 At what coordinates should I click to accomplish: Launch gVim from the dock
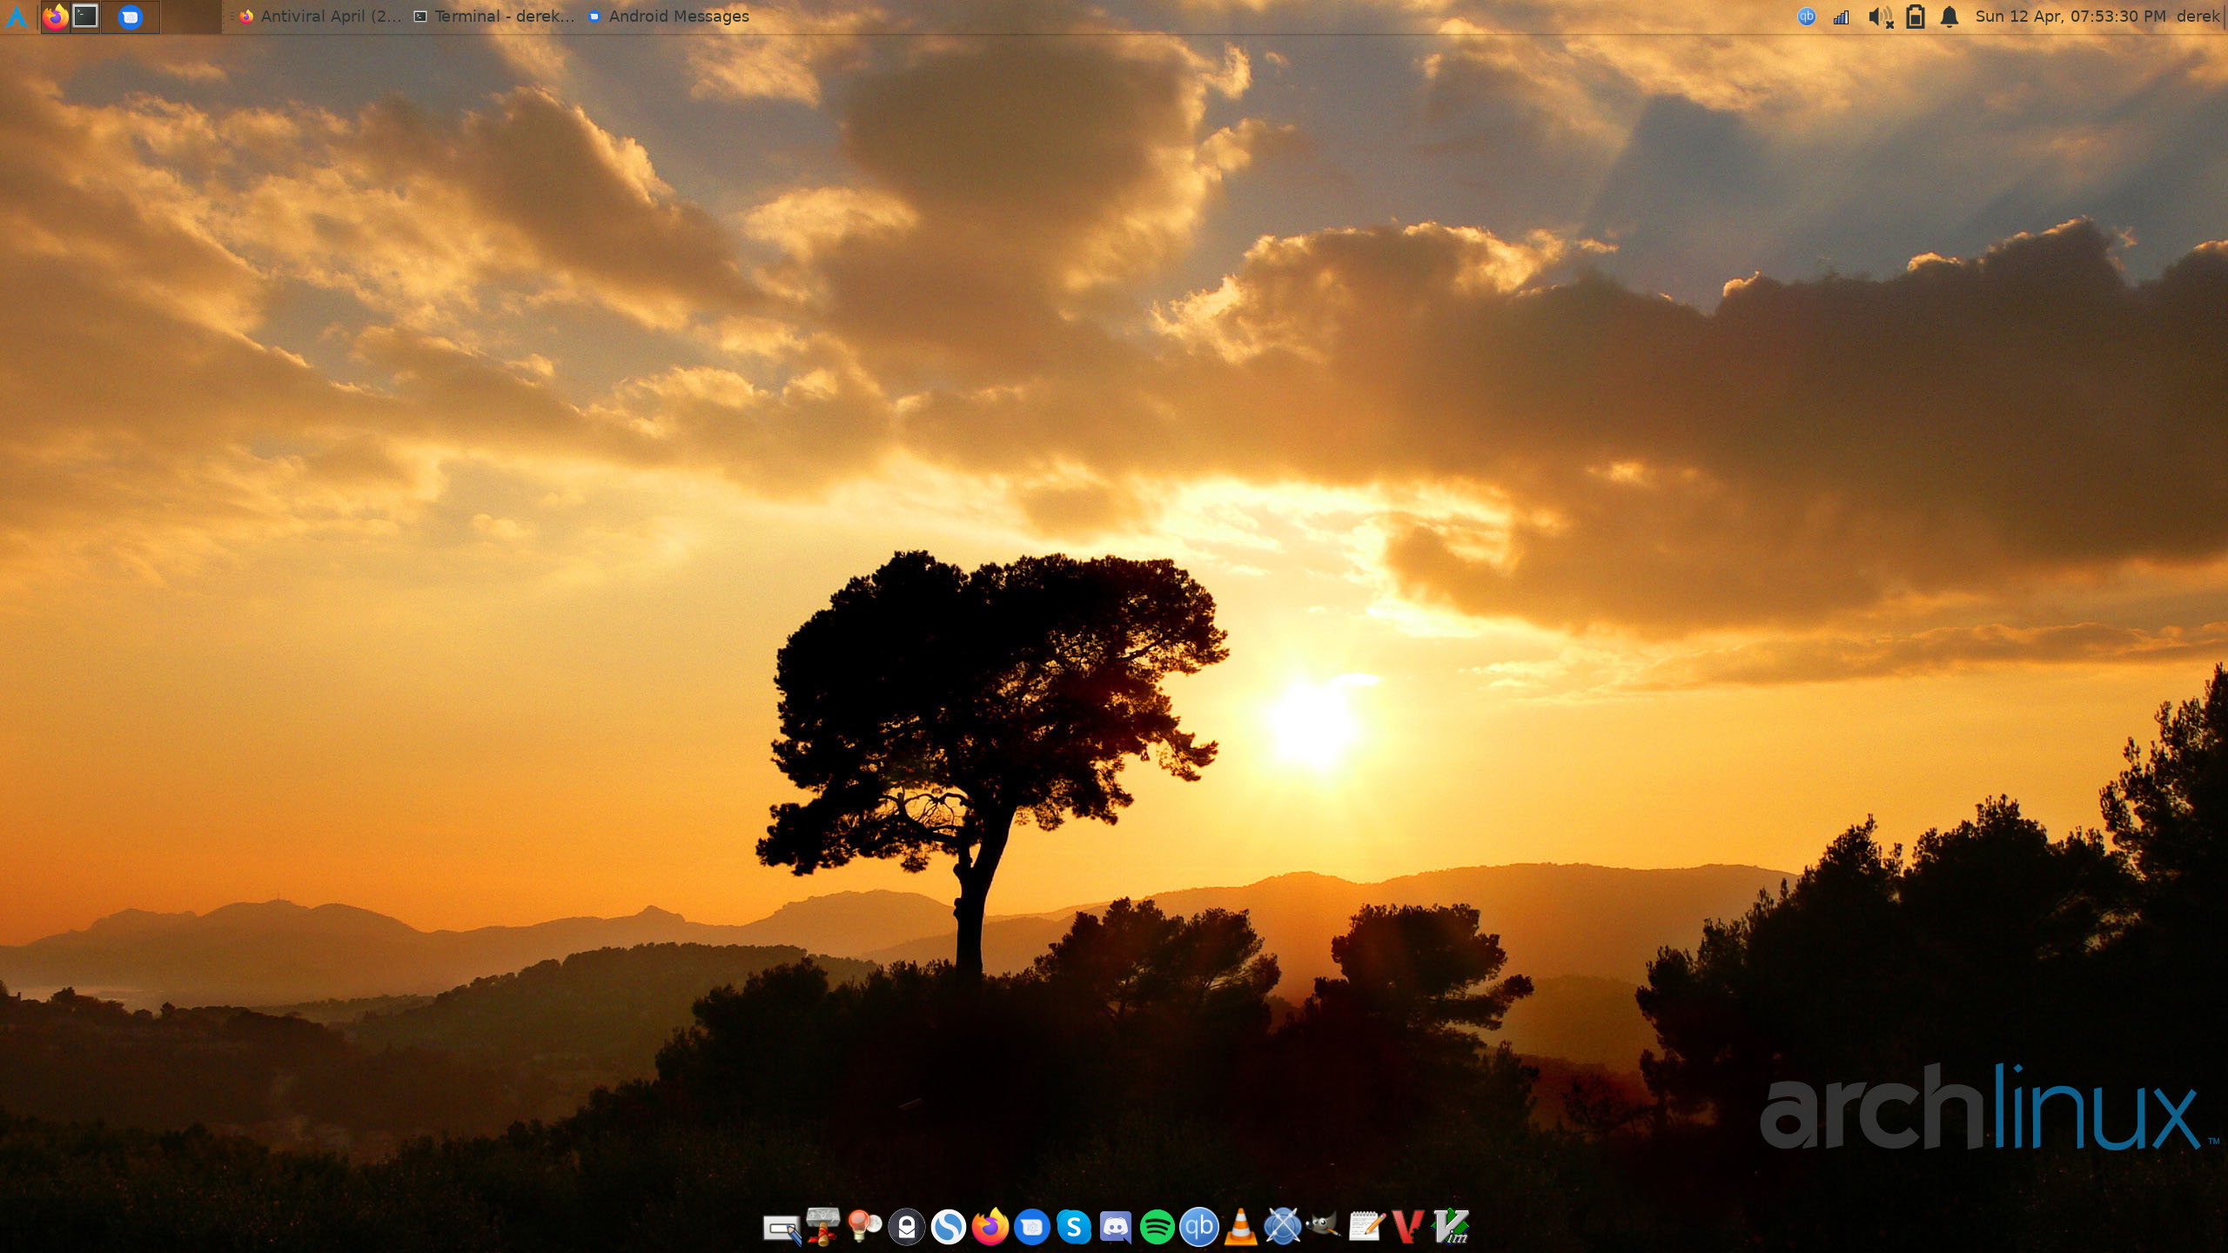1450,1228
